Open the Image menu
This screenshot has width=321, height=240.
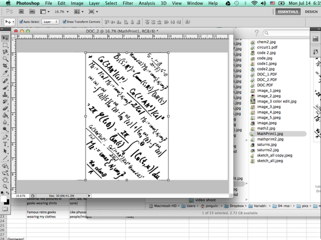pos(77,3)
